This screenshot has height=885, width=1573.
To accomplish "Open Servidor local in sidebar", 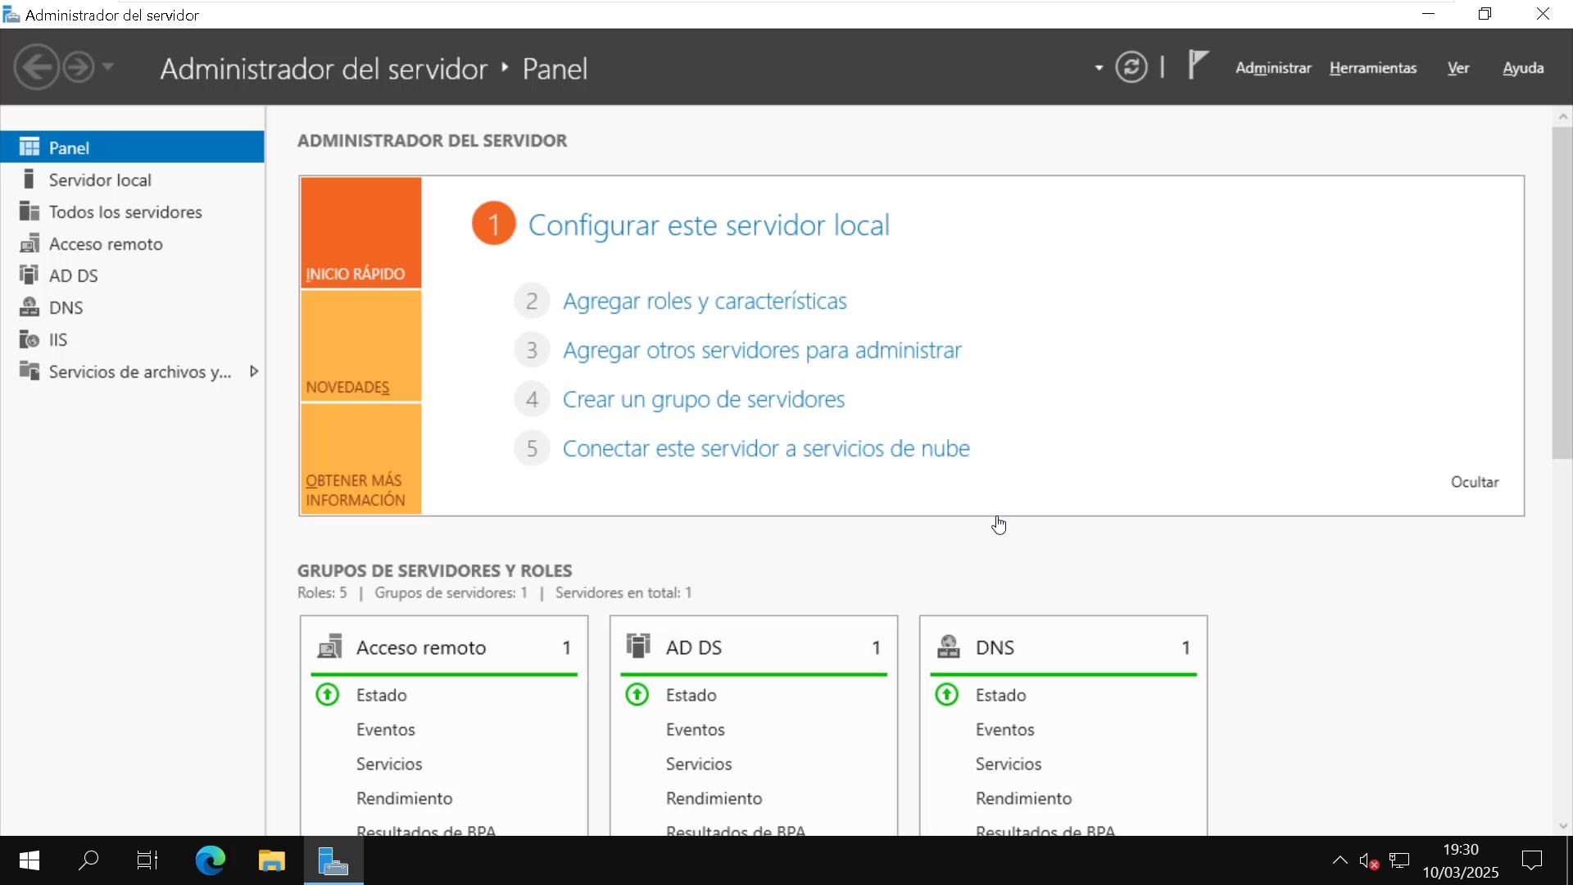I will pyautogui.click(x=100, y=180).
